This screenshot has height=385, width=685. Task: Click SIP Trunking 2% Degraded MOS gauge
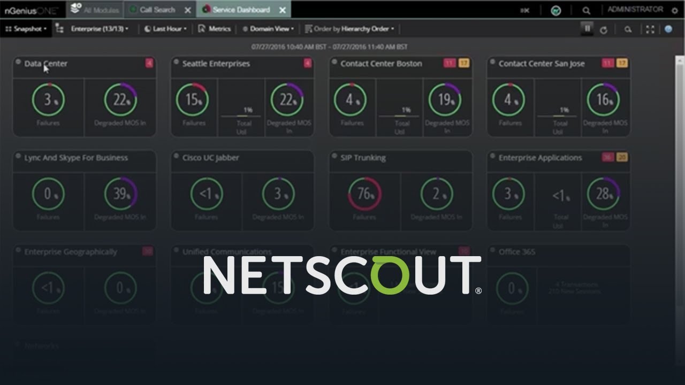coord(437,194)
